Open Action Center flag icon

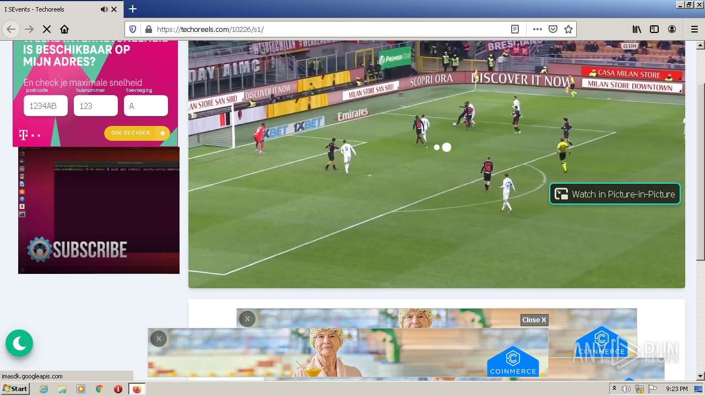point(653,389)
